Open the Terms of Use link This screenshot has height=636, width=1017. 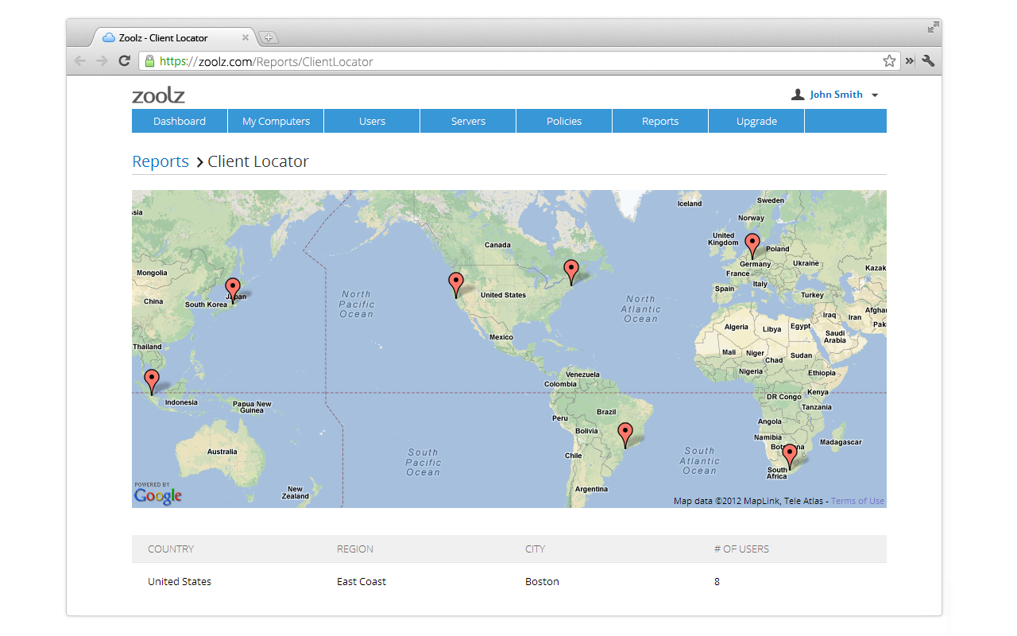coord(857,502)
